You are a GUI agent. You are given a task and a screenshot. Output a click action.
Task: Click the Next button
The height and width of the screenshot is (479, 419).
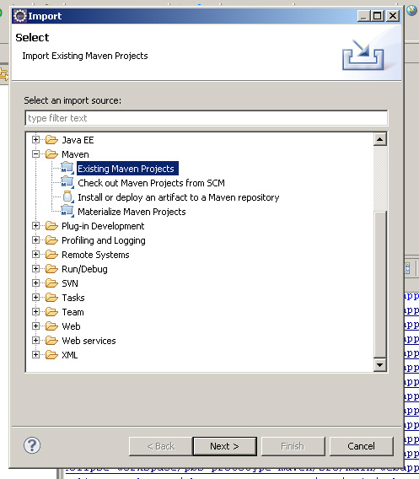(224, 446)
